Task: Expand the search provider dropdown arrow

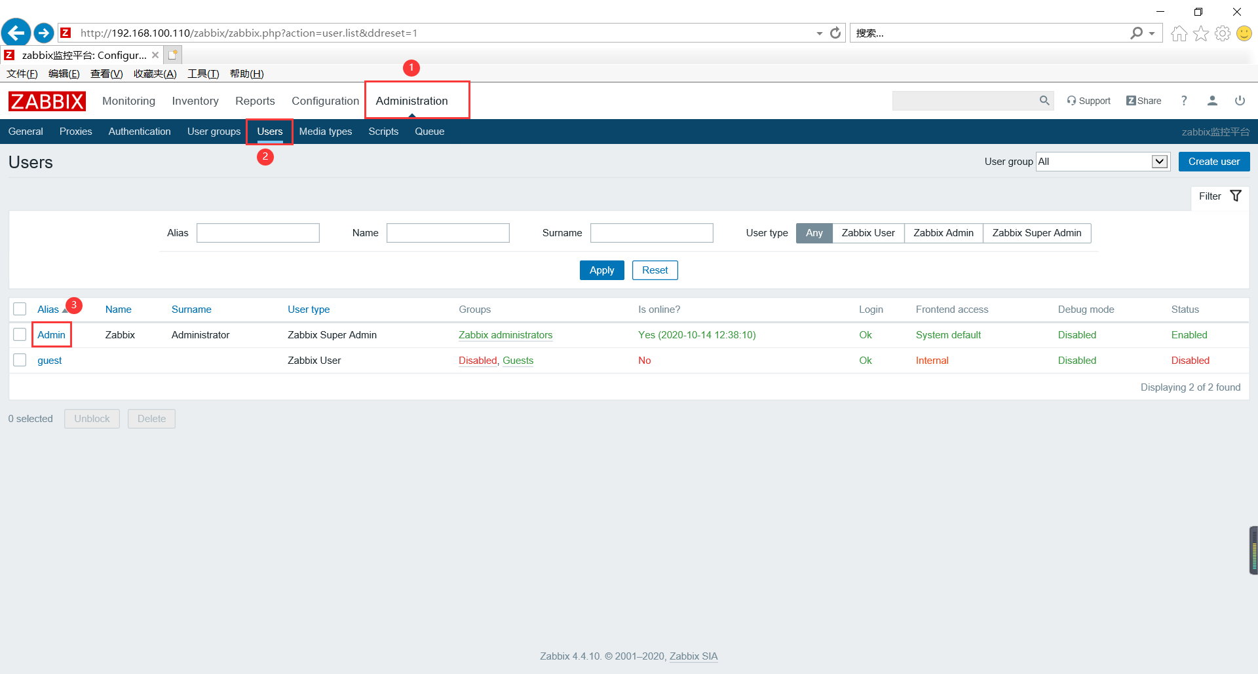Action: coord(1152,33)
